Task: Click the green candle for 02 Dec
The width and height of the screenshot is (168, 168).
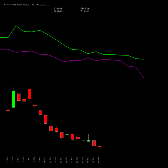Action: point(89,141)
